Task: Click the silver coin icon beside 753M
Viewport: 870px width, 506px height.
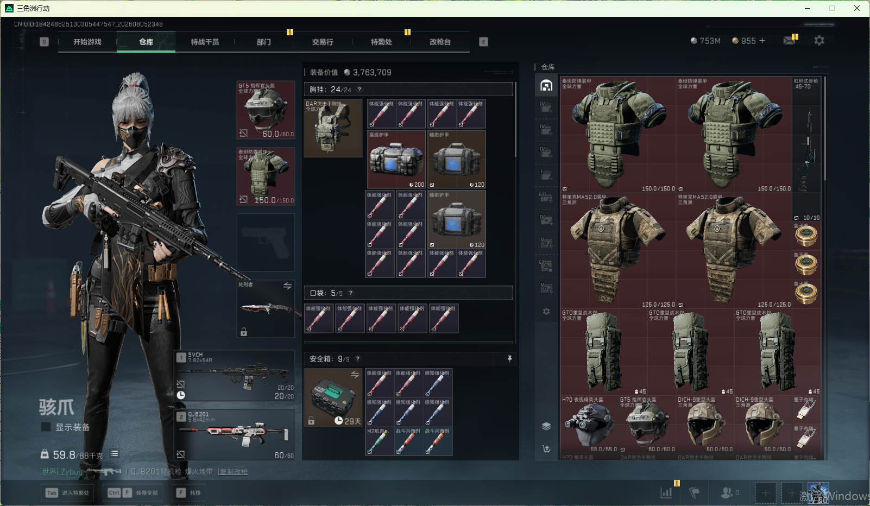Action: [694, 41]
